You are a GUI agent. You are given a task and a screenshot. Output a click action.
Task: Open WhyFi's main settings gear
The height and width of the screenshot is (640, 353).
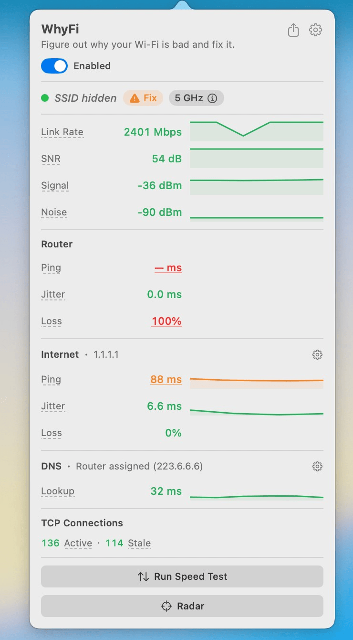coord(315,30)
